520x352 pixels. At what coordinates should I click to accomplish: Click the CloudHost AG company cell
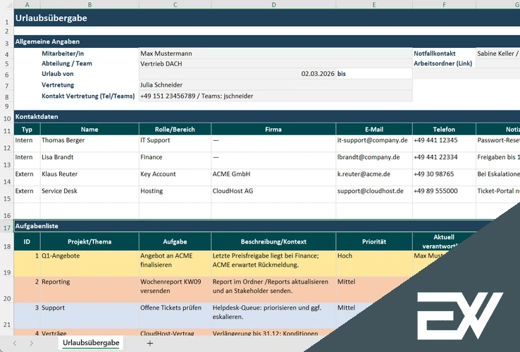coord(273,194)
